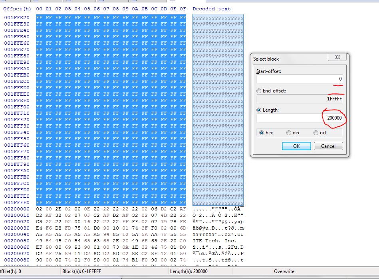The height and width of the screenshot is (279, 379).
Task: Click status bar 'Overwrite' mode
Action: click(284, 271)
